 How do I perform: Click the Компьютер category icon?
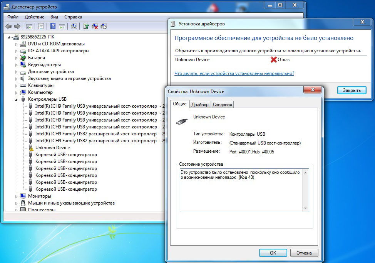coord(23,92)
